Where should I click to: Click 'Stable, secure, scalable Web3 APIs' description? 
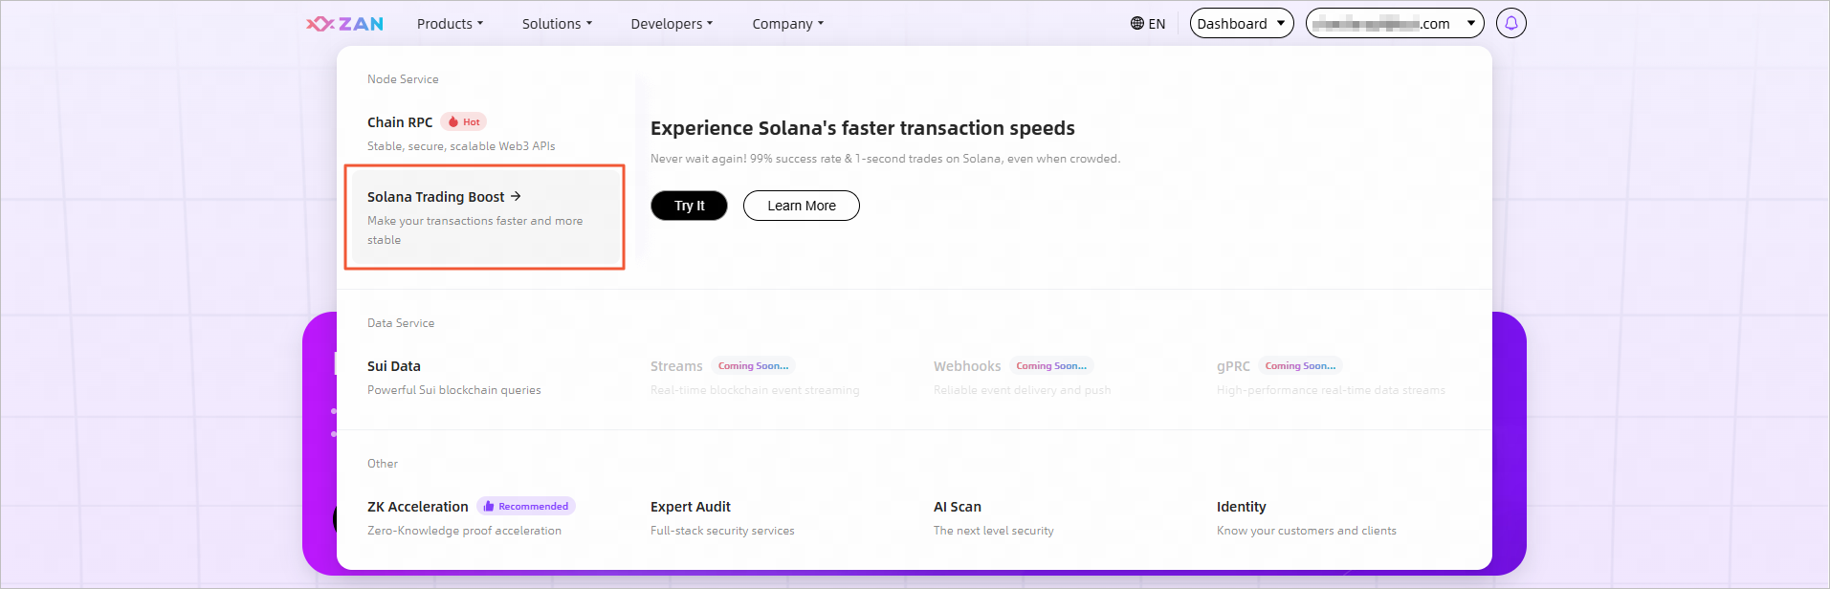click(x=461, y=146)
